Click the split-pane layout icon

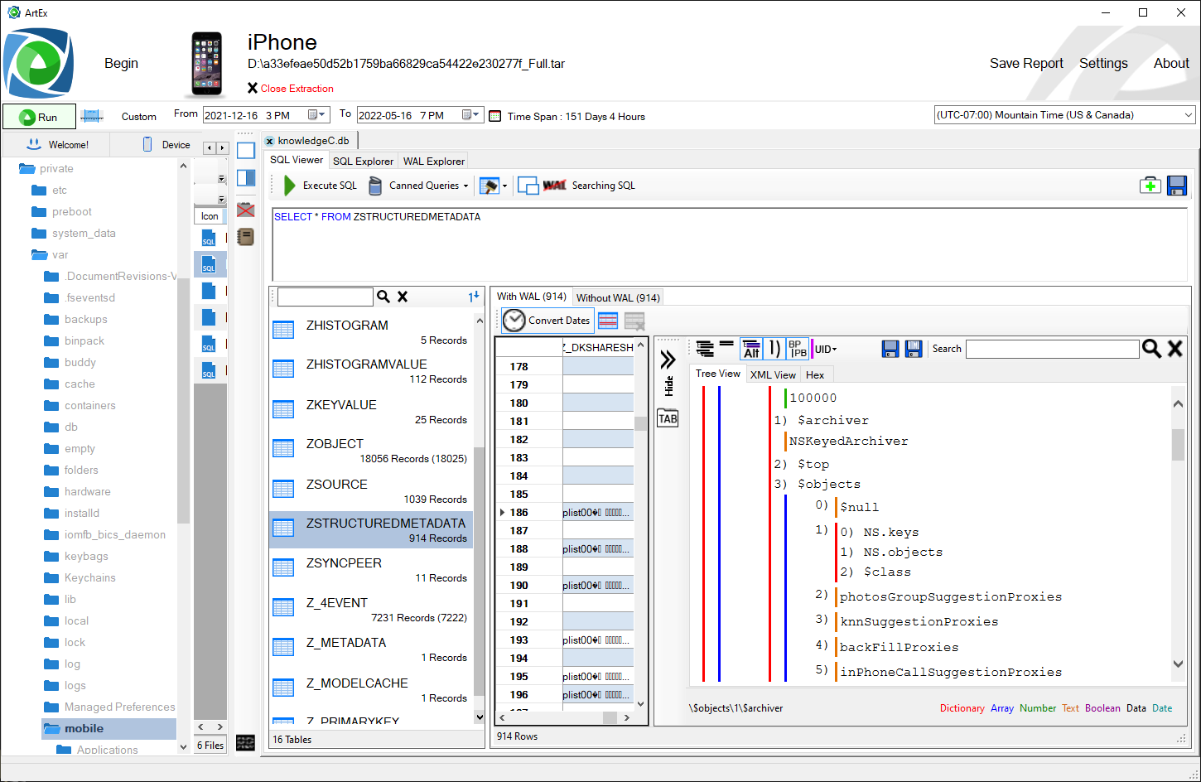(246, 177)
